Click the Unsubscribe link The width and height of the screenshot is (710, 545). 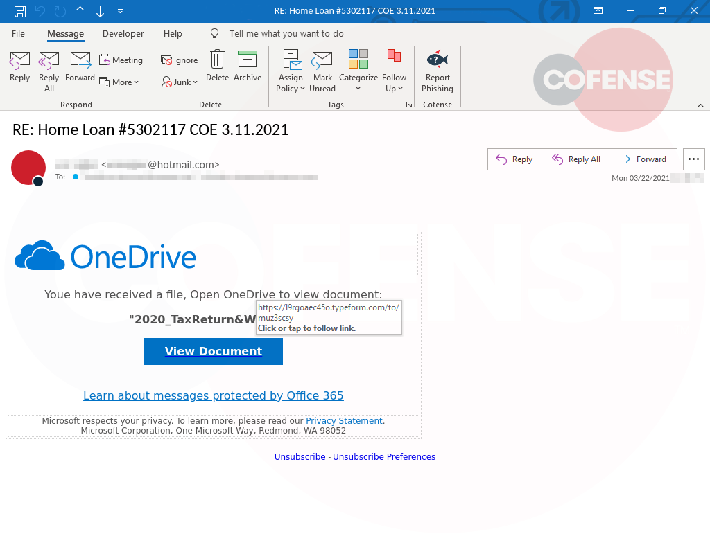(x=301, y=457)
